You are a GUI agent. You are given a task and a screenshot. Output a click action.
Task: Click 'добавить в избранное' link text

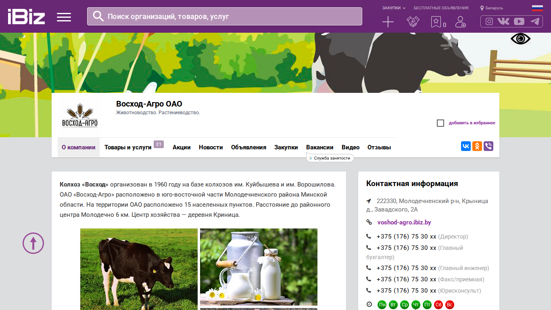click(472, 123)
